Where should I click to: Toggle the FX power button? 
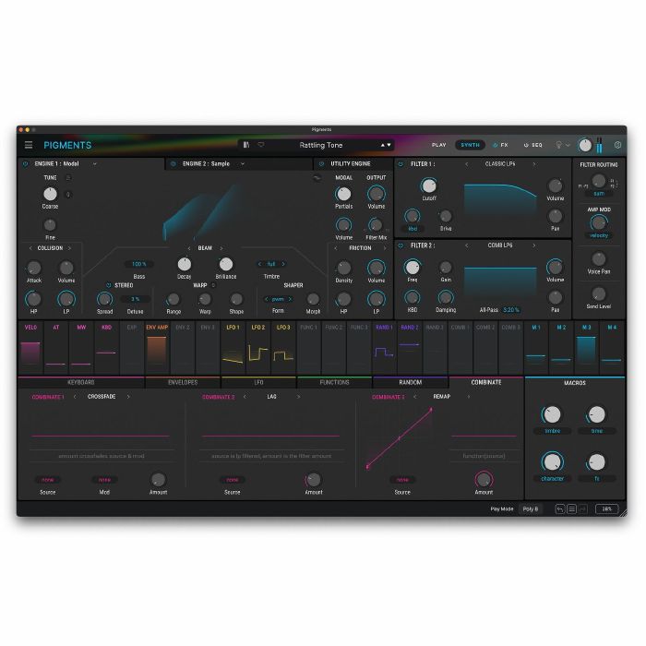tap(495, 145)
